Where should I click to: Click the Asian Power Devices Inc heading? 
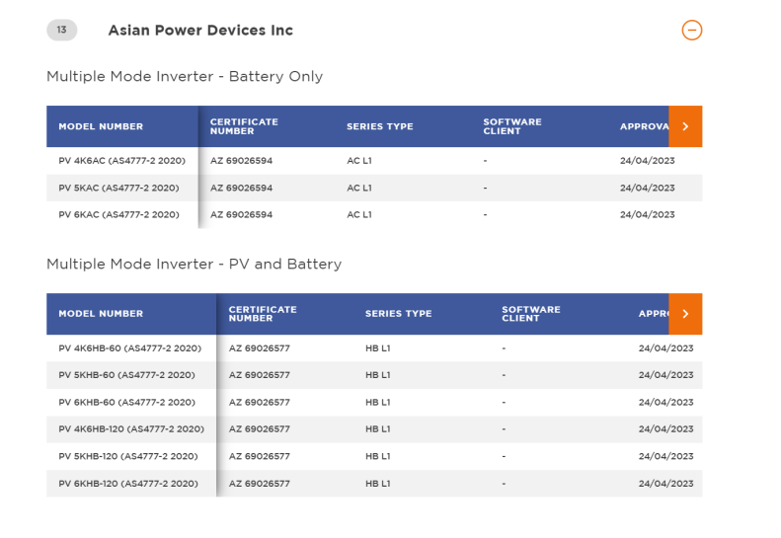tap(200, 31)
